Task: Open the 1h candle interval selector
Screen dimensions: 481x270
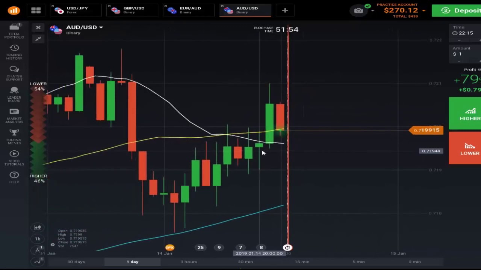Action: tap(38, 238)
